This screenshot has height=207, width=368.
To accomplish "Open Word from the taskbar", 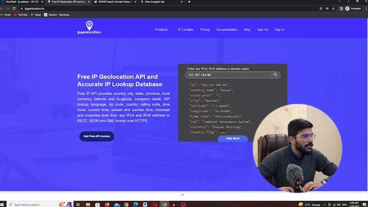I will [x=145, y=205].
